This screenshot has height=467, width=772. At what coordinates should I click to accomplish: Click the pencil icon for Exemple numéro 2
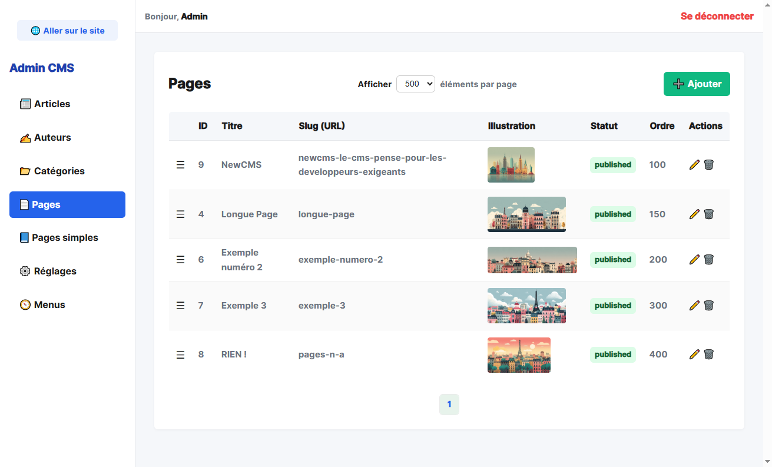(x=694, y=259)
